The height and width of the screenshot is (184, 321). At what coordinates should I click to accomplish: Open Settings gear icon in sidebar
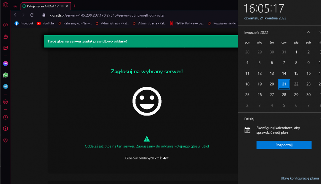point(5,140)
